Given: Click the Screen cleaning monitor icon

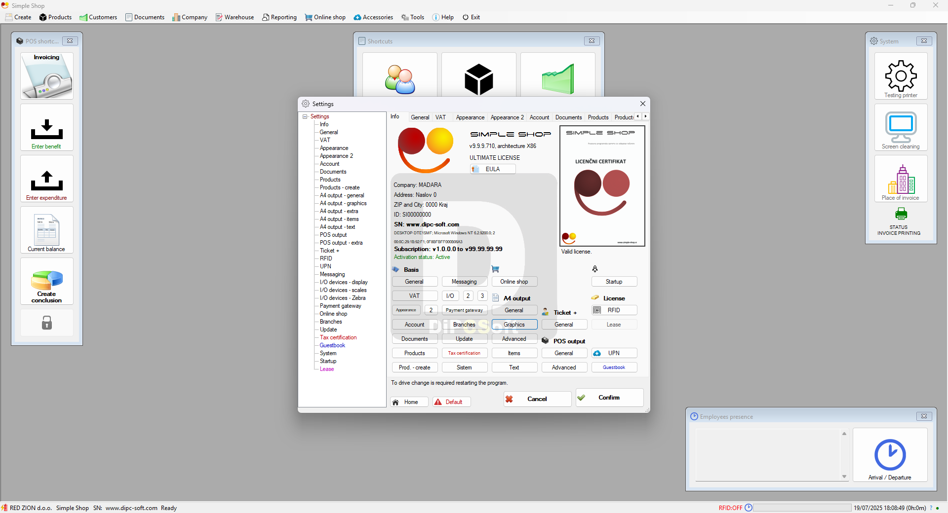Looking at the screenshot, I should coord(901,127).
